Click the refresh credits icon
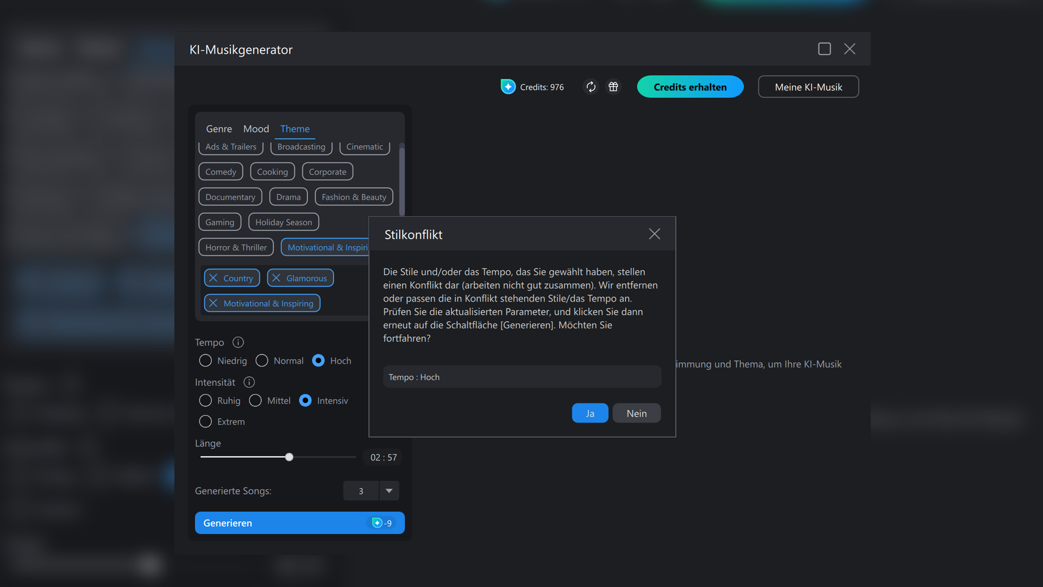Viewport: 1043px width, 587px height. coord(590,87)
